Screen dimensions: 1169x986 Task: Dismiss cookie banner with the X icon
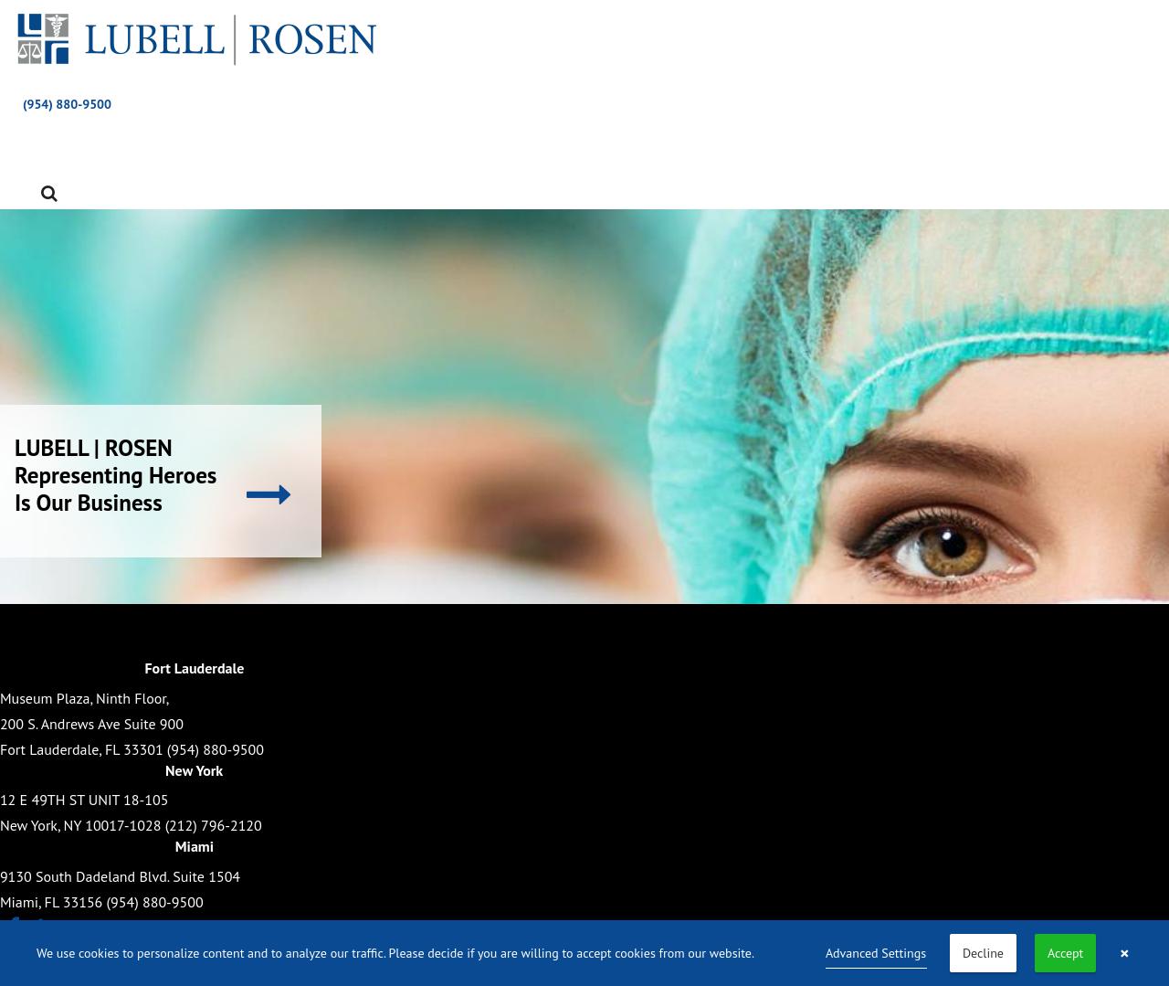click(x=1124, y=953)
